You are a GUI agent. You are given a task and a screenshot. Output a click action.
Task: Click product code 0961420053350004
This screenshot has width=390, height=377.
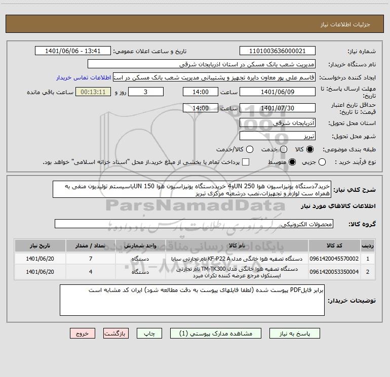[334, 272]
